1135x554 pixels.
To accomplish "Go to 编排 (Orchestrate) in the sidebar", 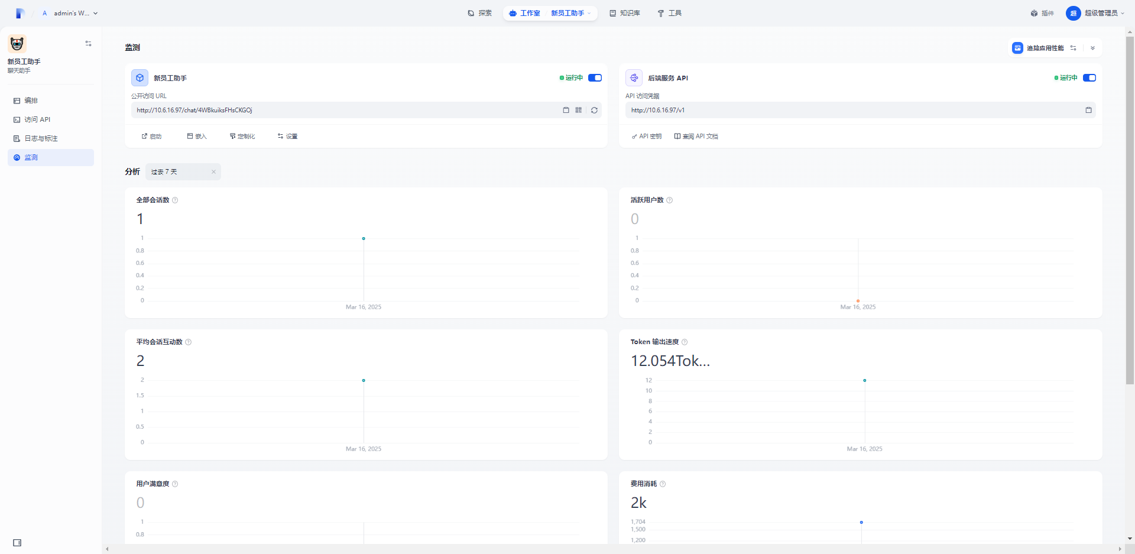I will pos(51,101).
